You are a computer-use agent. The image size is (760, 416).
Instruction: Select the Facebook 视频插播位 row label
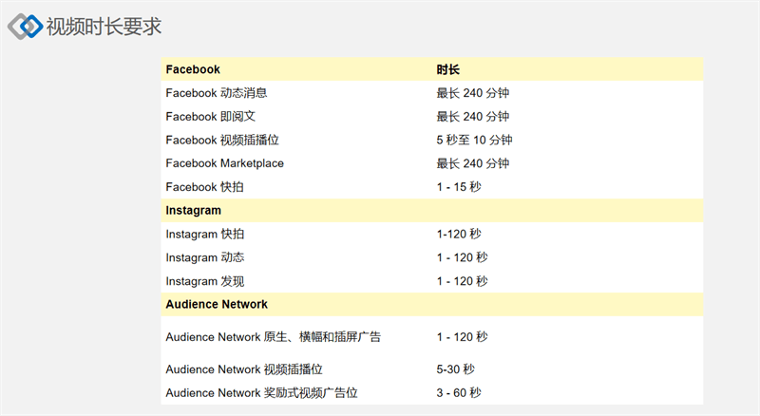tap(222, 140)
